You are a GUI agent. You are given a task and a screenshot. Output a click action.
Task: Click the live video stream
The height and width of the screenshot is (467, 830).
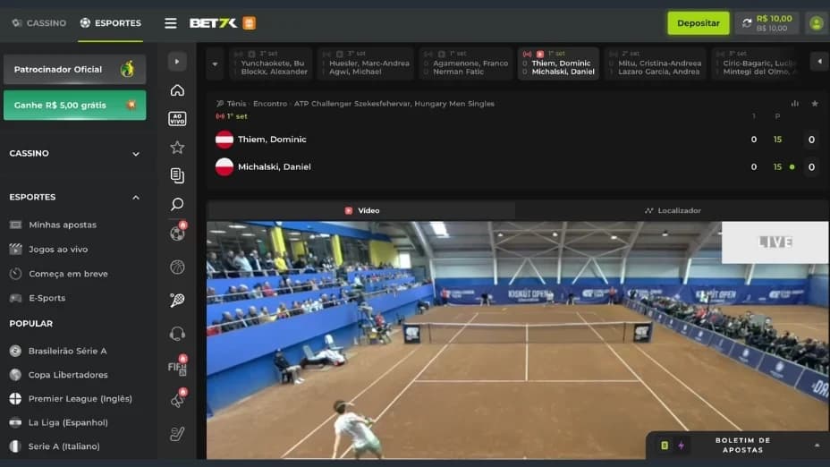pyautogui.click(x=518, y=340)
